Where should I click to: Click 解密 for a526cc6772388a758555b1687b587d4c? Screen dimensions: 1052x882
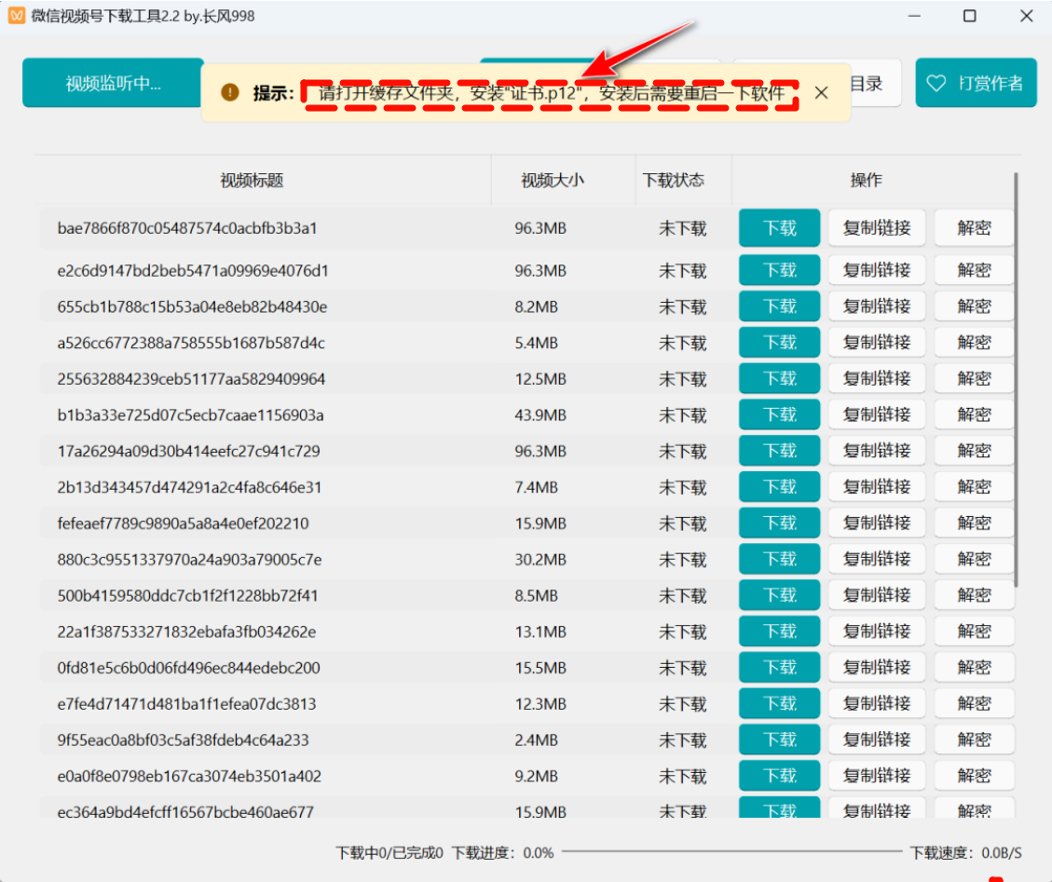tap(974, 343)
